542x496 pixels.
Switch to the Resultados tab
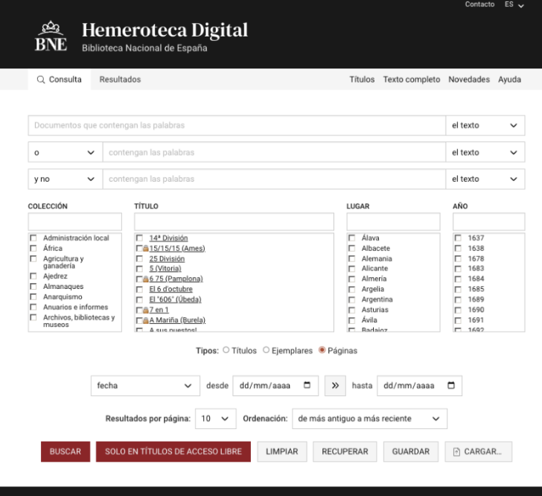pyautogui.click(x=120, y=80)
